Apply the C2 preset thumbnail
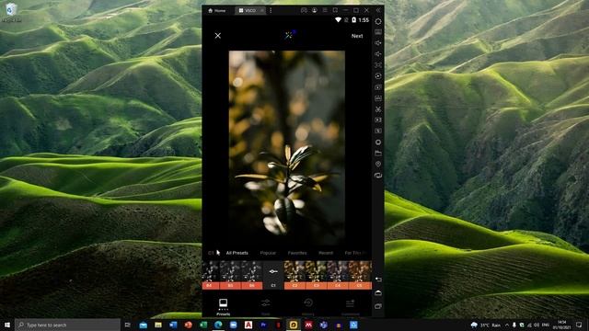The height and width of the screenshot is (331, 589). pos(294,275)
